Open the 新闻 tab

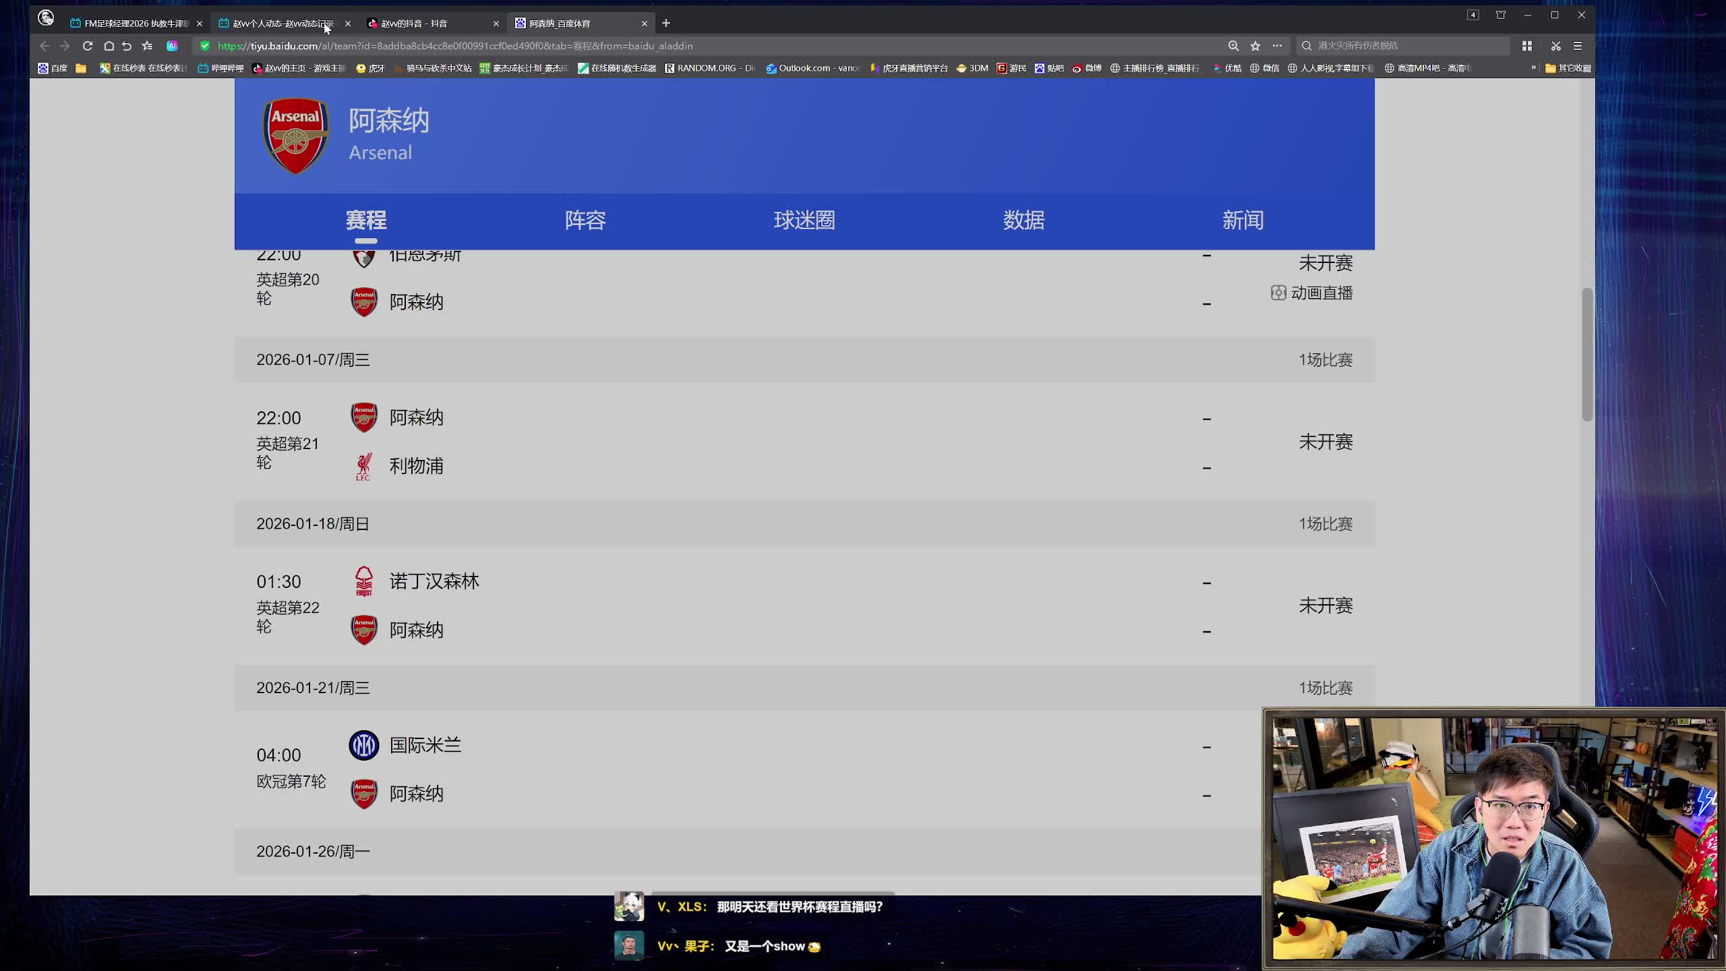coord(1243,220)
